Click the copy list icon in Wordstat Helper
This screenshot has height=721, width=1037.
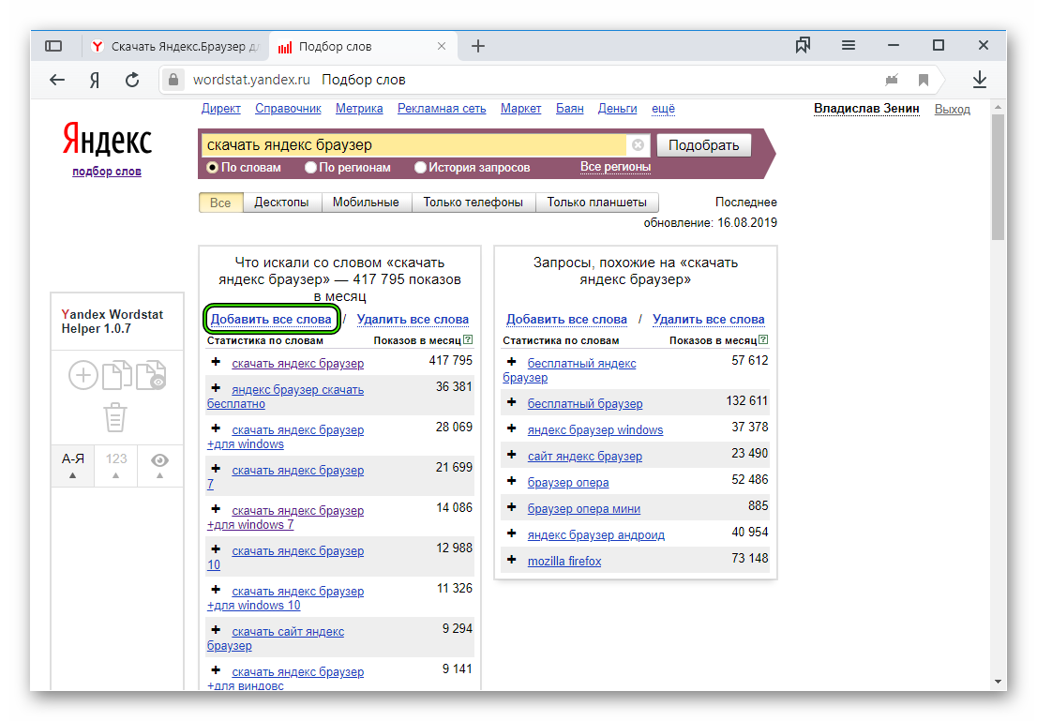pyautogui.click(x=116, y=376)
